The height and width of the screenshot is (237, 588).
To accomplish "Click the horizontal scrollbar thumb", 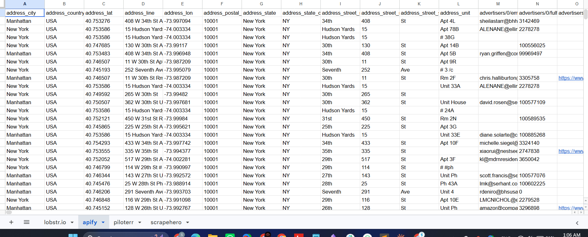I will coord(9,212).
